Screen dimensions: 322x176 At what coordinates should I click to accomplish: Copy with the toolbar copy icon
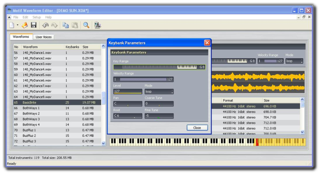(66, 25)
